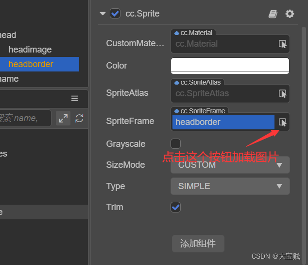The image size is (308, 265).
Task: Uncheck the Trim checkbox
Action: 176,207
